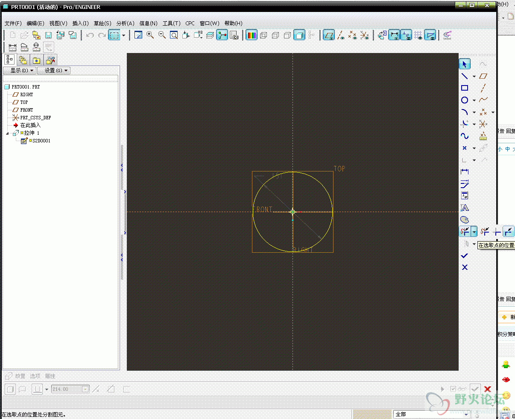Click the Zoom Out magnifier icon
This screenshot has height=419, width=515.
point(162,35)
